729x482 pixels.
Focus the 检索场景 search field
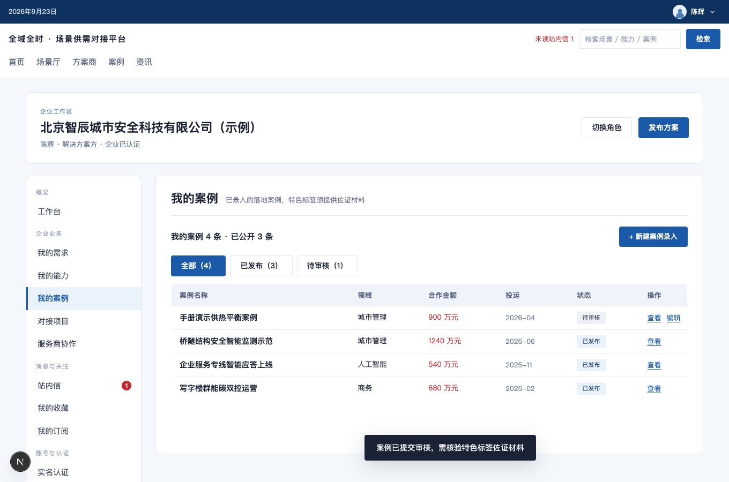point(630,39)
